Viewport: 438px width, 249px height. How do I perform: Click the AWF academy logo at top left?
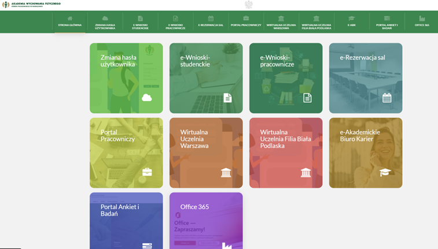coord(6,5)
